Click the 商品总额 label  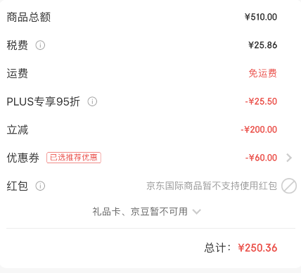tap(29, 17)
